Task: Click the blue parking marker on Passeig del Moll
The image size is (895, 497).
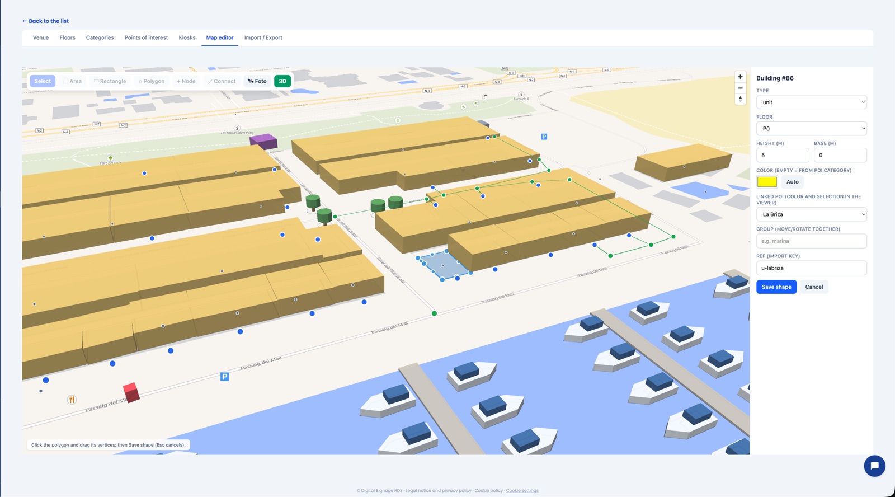Action: (x=224, y=377)
